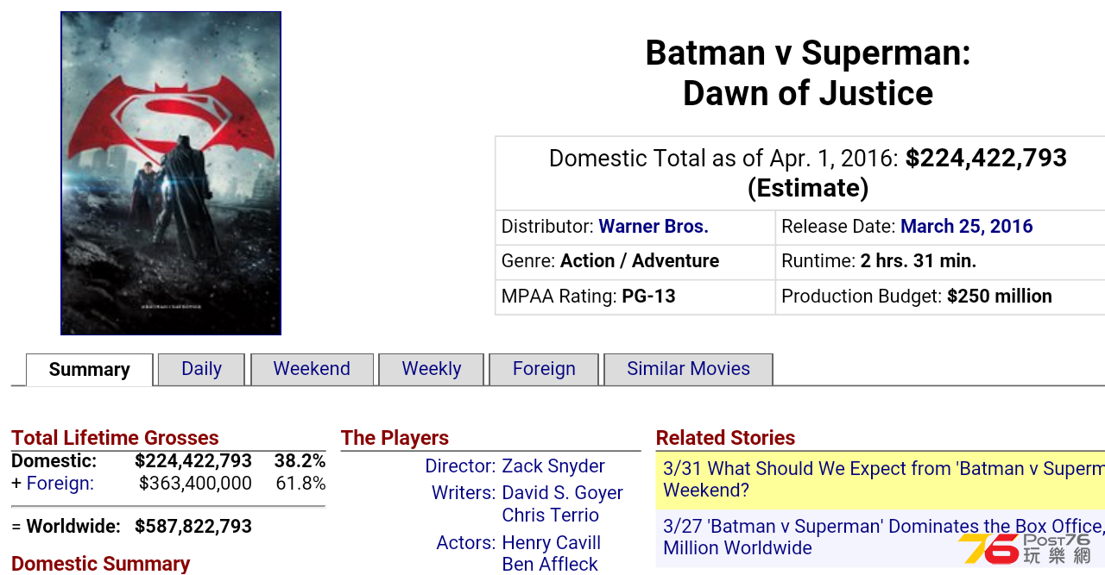Click the March 25, 2016 release date link
This screenshot has width=1105, height=575.
click(967, 227)
